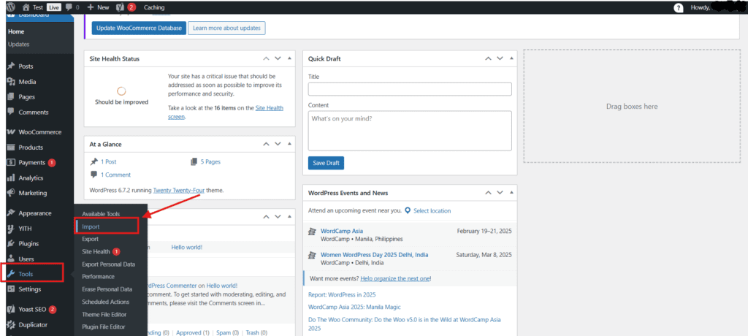Collapse WordPress Events and News panel
This screenshot has width=748, height=336.
pos(511,193)
